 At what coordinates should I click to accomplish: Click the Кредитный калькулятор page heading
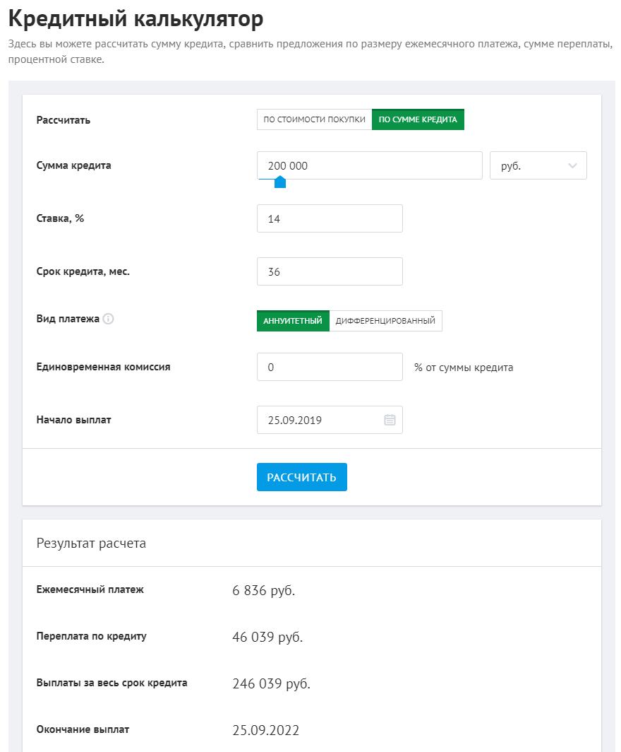[135, 18]
